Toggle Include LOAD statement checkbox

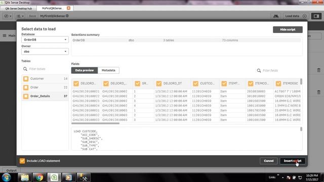(x=22, y=161)
